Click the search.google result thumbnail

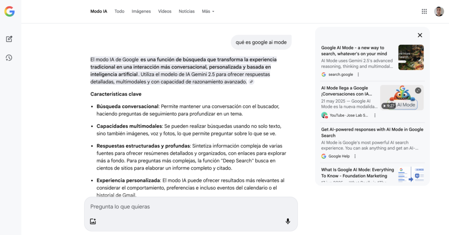[x=411, y=57]
